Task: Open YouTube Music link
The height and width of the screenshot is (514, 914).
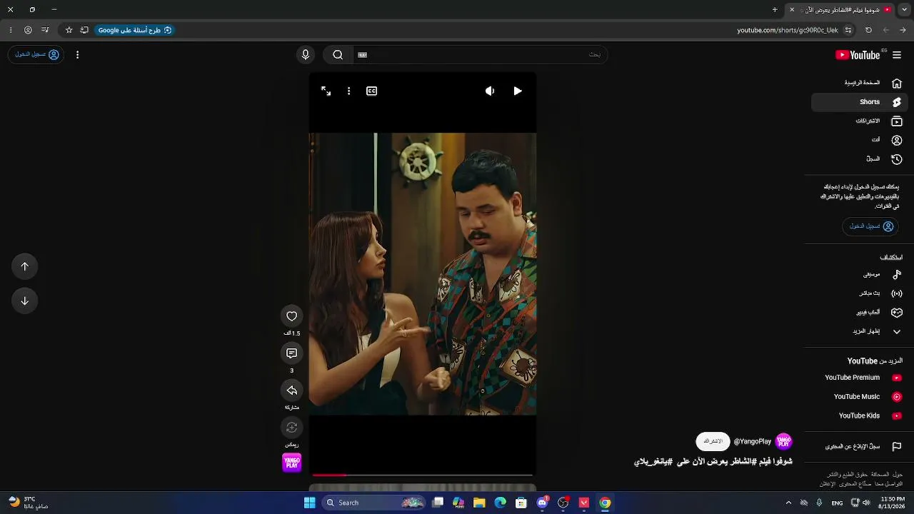Action: pos(860,397)
